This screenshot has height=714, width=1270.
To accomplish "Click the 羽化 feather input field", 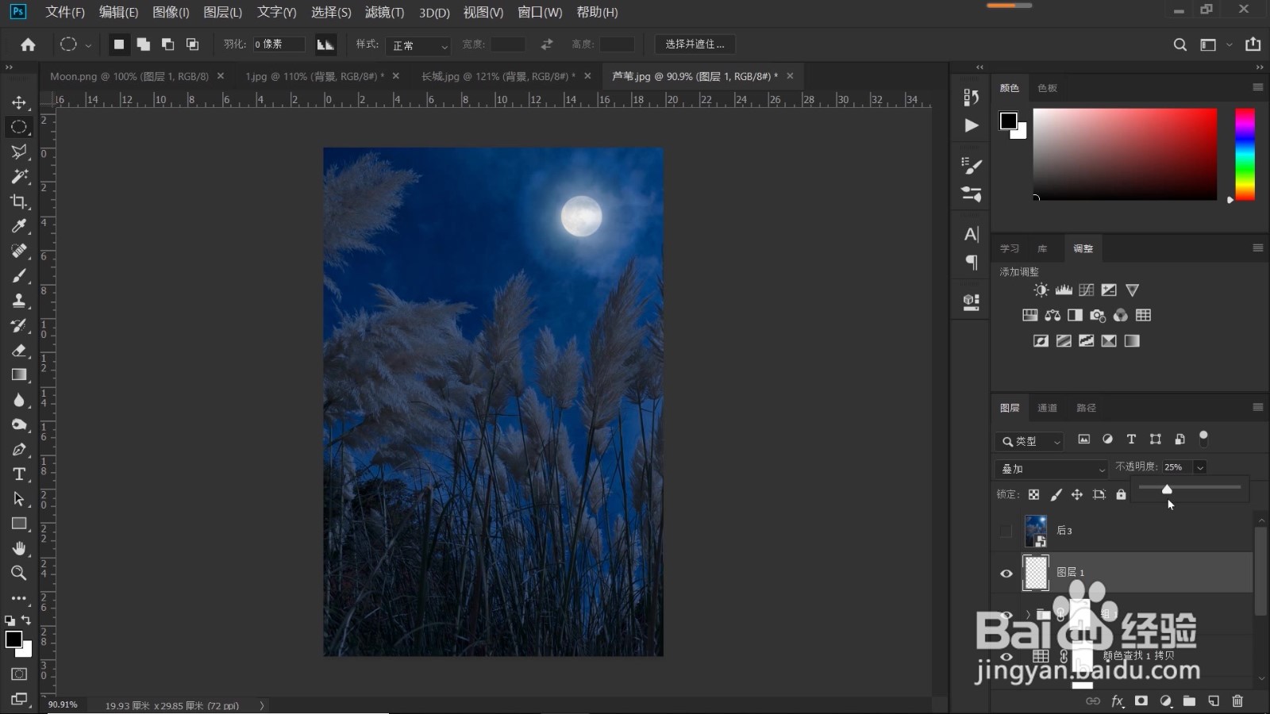I will point(279,44).
